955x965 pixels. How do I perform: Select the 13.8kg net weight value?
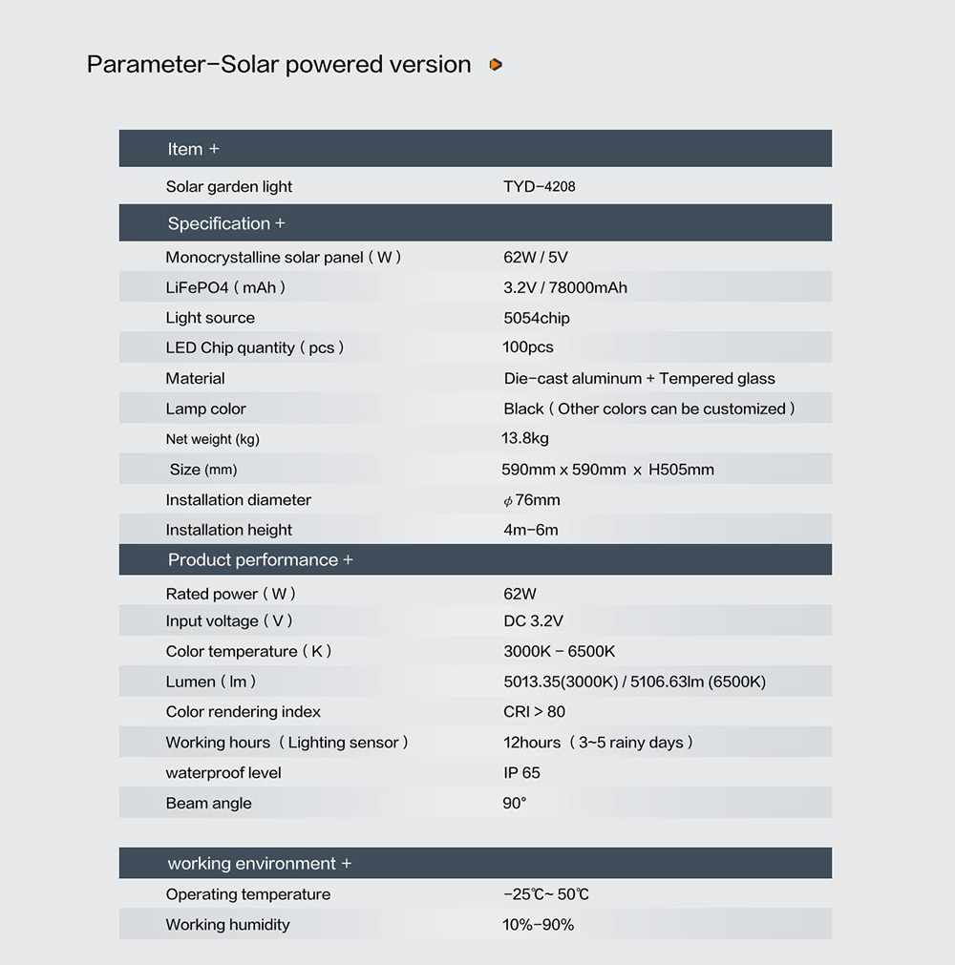(x=525, y=439)
